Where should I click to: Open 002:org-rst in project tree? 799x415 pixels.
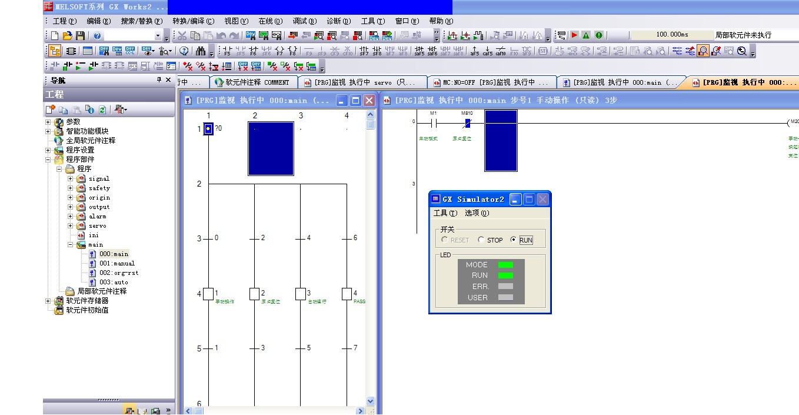tap(118, 273)
